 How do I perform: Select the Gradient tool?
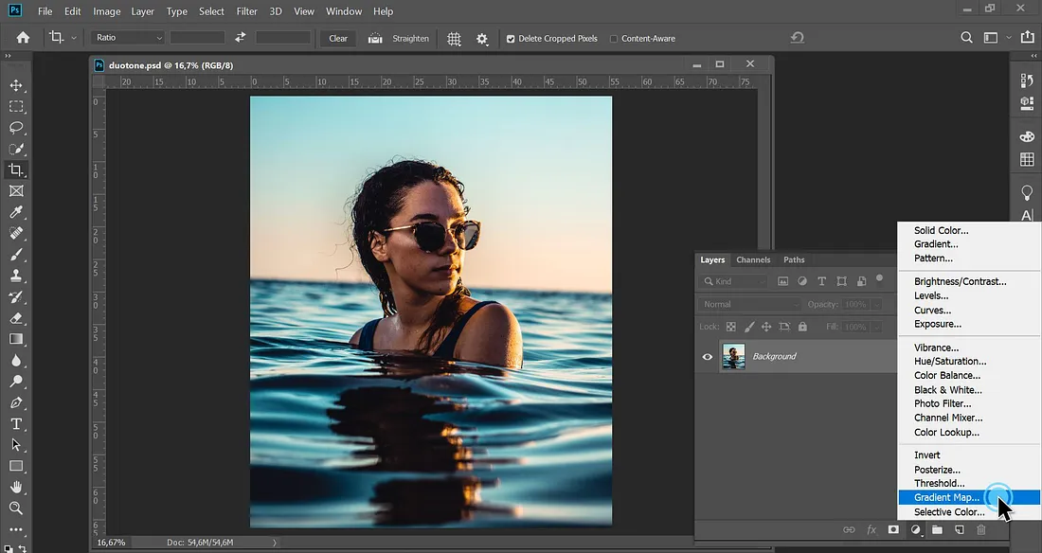point(16,339)
